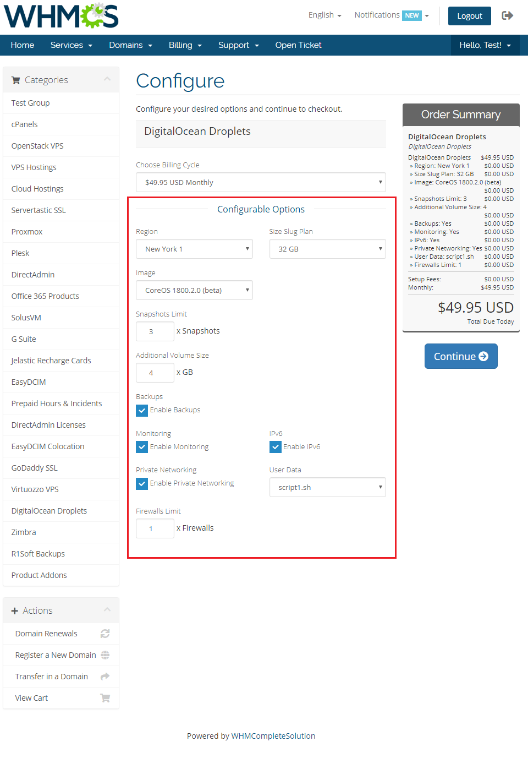
Task: Select Test Group category
Action: (x=61, y=103)
